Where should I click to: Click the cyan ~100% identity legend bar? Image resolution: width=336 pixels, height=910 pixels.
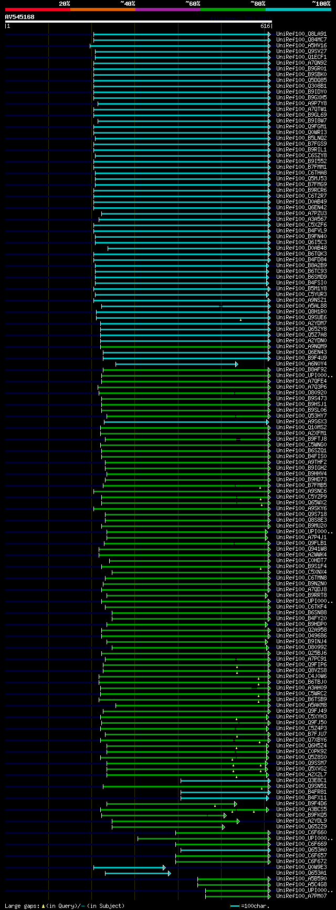(298, 9)
